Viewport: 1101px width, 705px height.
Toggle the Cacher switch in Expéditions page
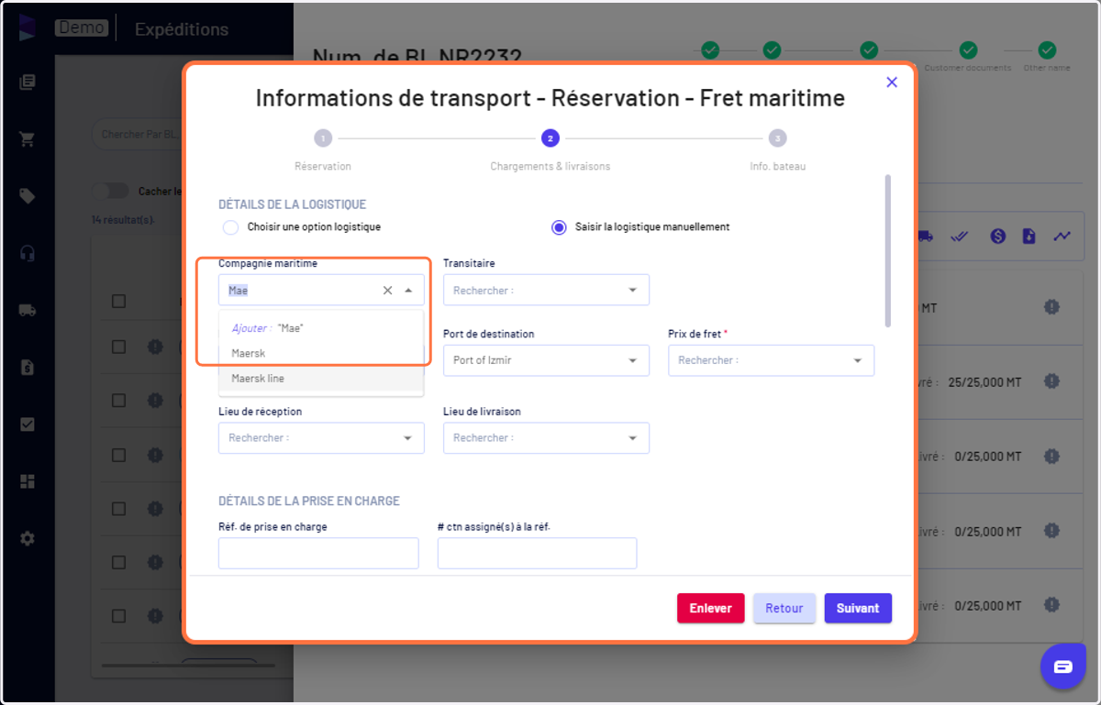pyautogui.click(x=111, y=191)
